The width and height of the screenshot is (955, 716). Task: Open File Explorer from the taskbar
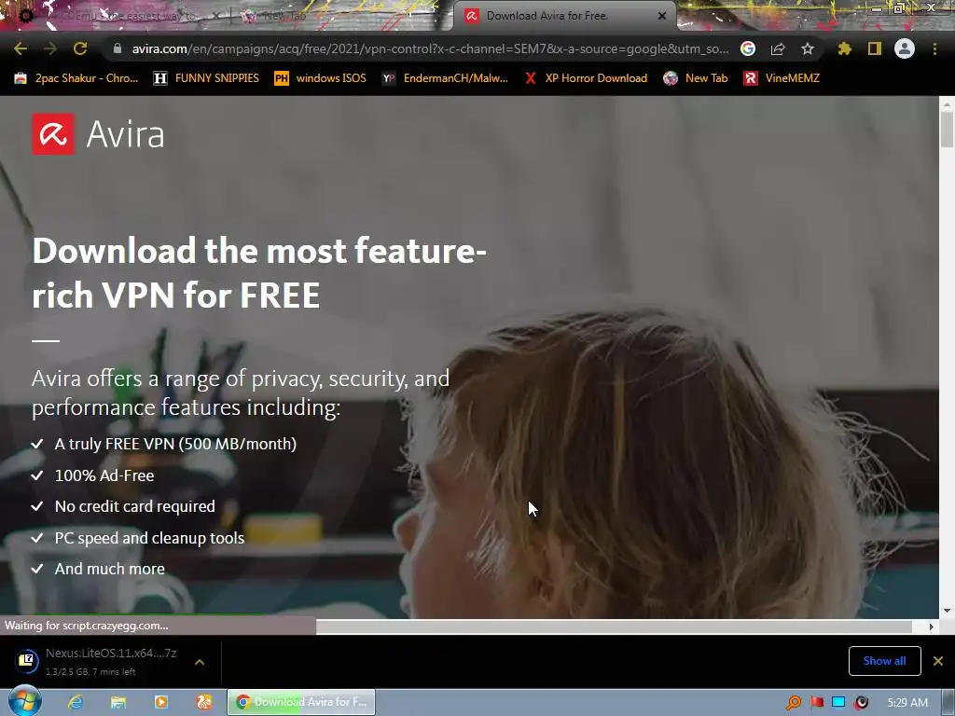(x=118, y=702)
